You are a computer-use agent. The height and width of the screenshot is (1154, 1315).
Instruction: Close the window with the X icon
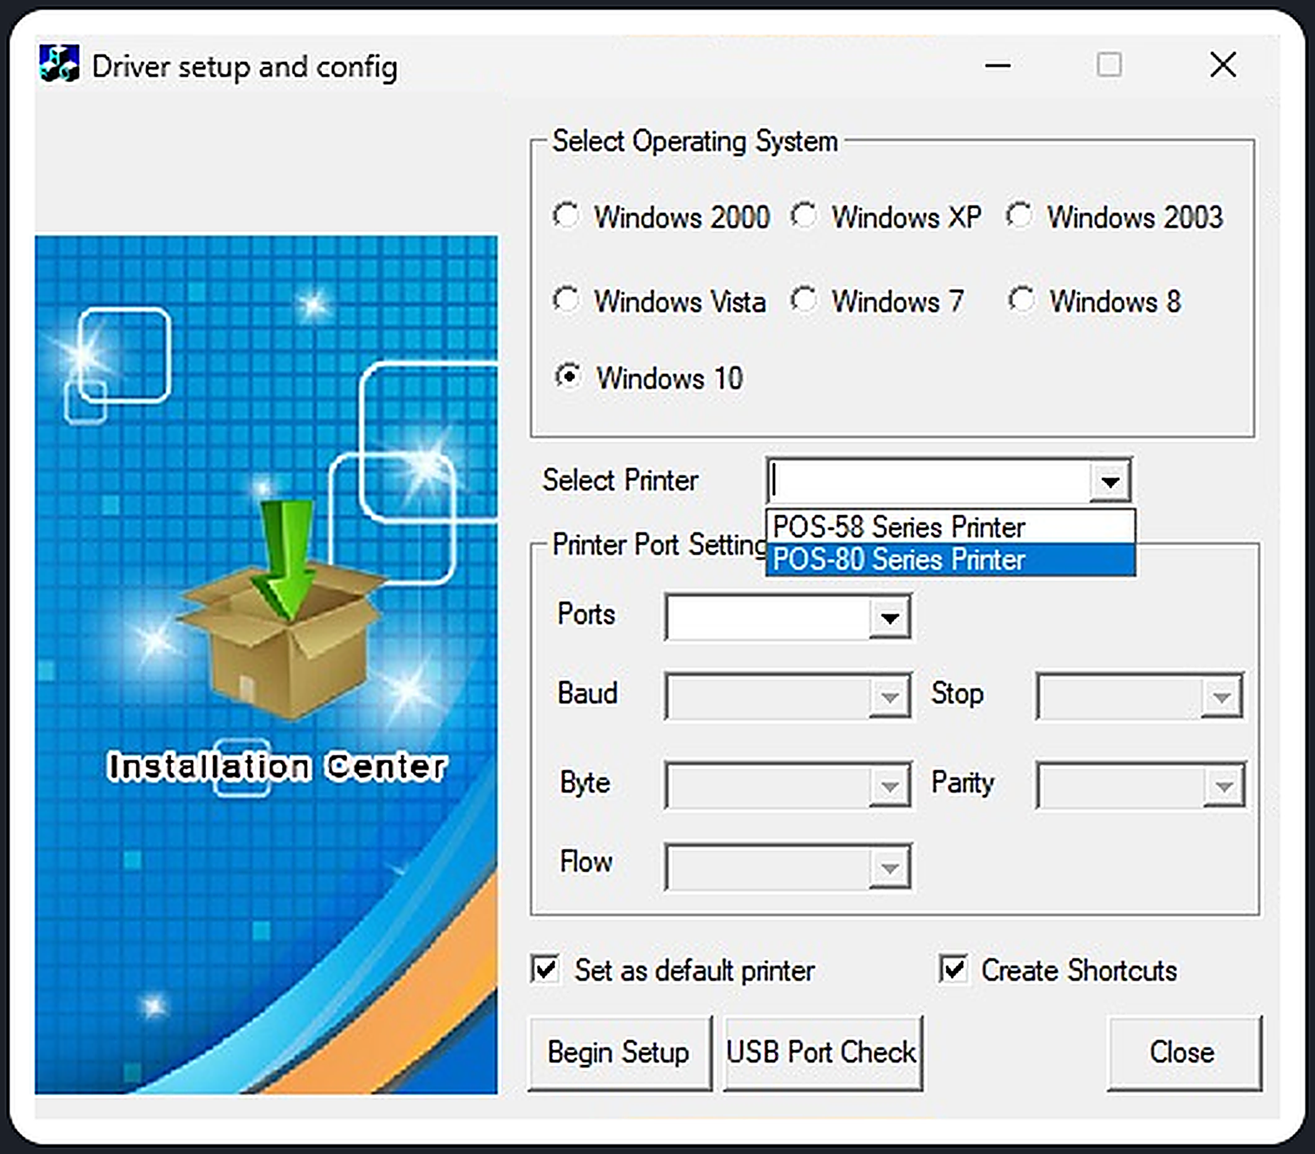pyautogui.click(x=1222, y=65)
